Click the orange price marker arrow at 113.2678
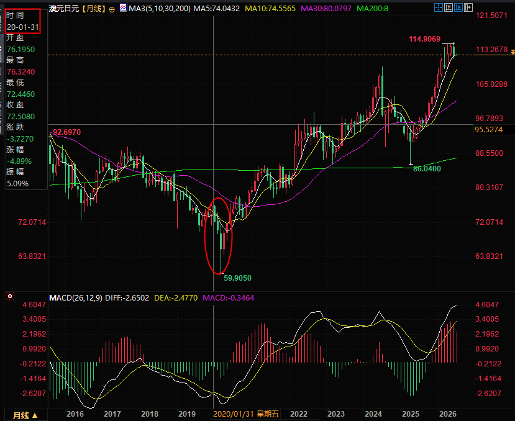 tap(513, 52)
